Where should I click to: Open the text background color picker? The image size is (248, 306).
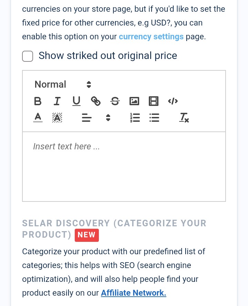pos(57,118)
